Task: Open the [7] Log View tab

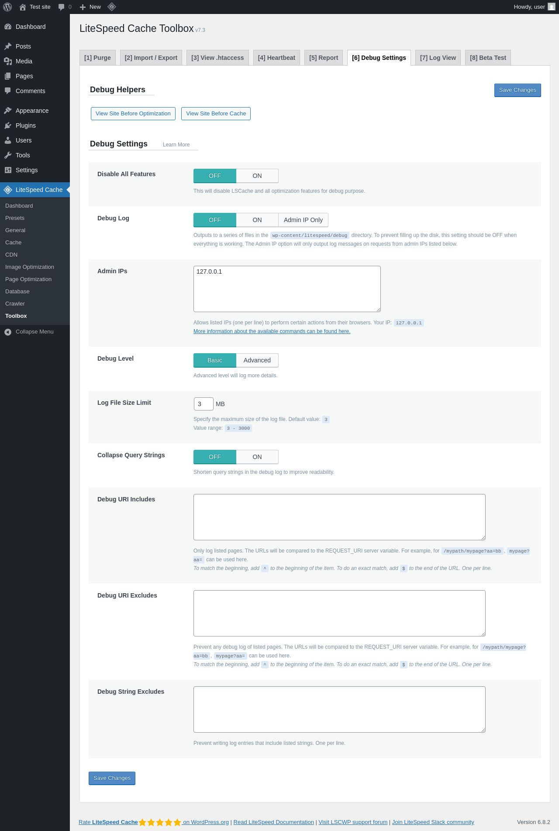Action: pos(438,58)
